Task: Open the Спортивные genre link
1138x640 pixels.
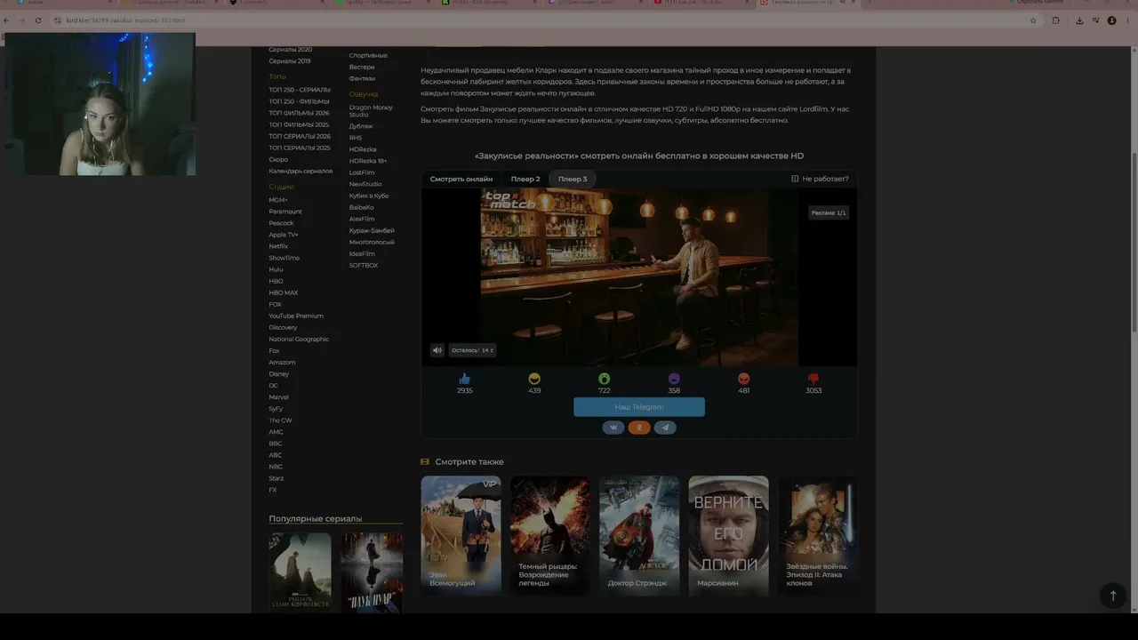Action: point(368,55)
